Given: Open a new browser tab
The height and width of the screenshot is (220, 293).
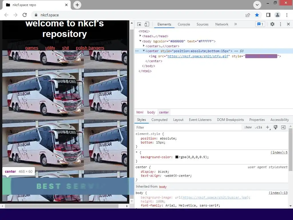Looking at the screenshot, I should pos(77,5).
